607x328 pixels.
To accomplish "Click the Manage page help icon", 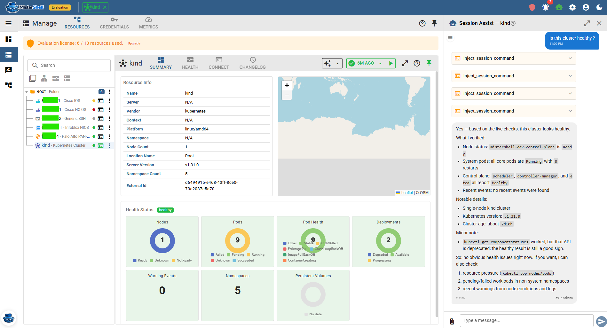I will coord(422,23).
